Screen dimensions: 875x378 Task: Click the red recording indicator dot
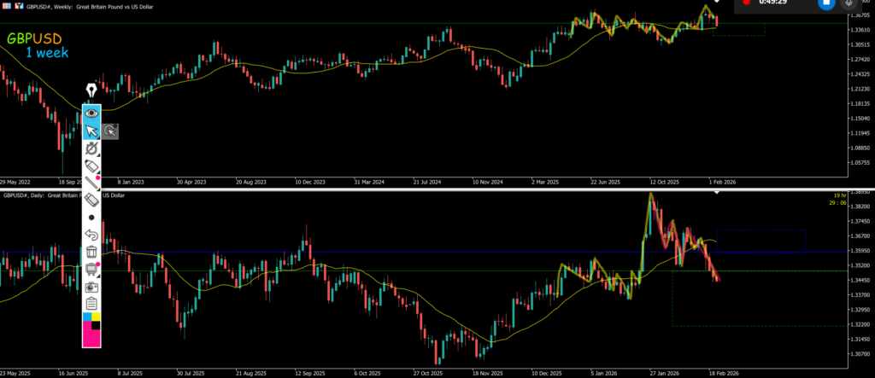coord(745,3)
